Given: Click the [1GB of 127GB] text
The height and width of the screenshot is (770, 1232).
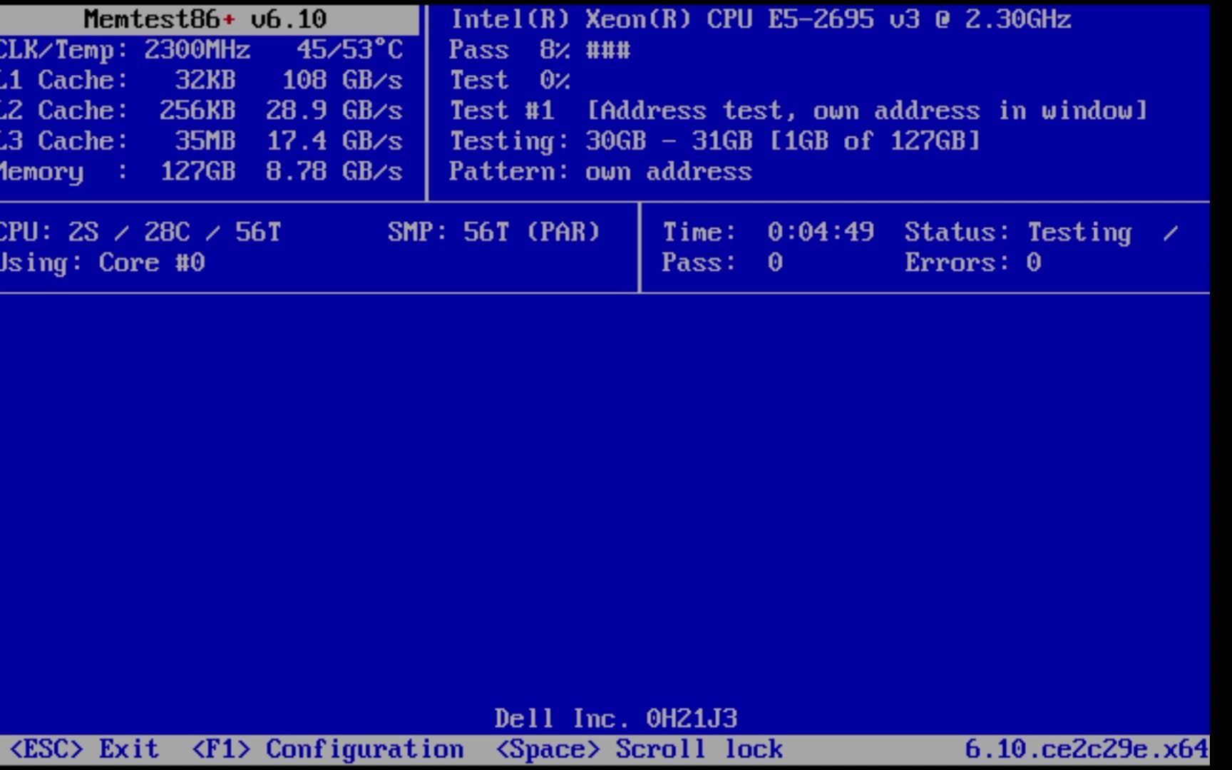Looking at the screenshot, I should tap(875, 141).
